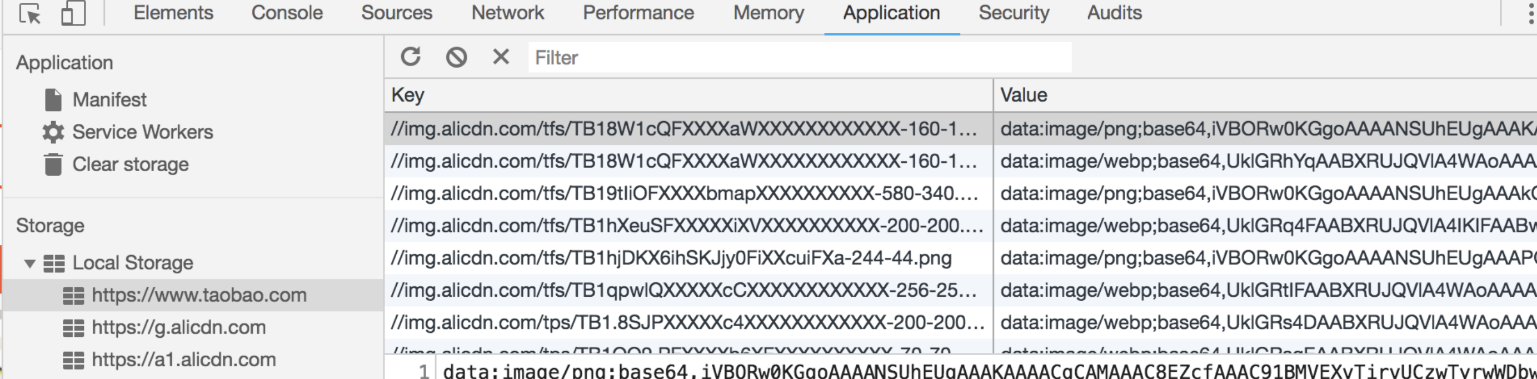
Task: Select https://a1.alicdn.com local storage origin
Action: [183, 360]
